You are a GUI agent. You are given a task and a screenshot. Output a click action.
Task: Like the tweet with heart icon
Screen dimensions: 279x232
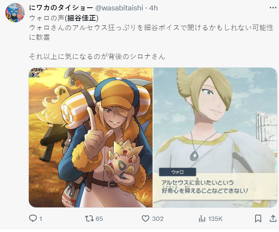[x=145, y=219]
